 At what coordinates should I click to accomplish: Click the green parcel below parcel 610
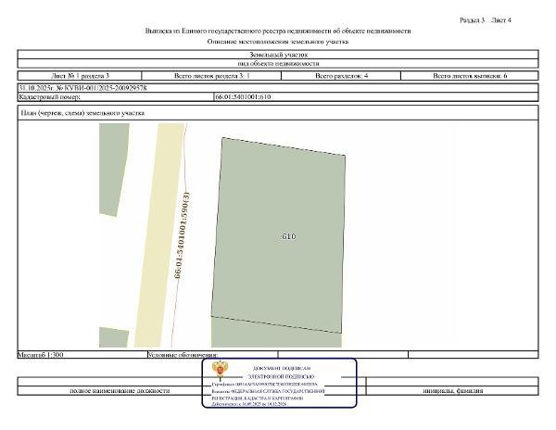(x=276, y=332)
